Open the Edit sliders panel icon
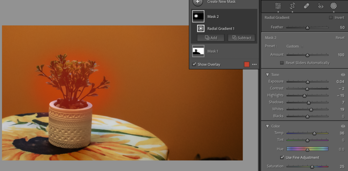 [278, 6]
